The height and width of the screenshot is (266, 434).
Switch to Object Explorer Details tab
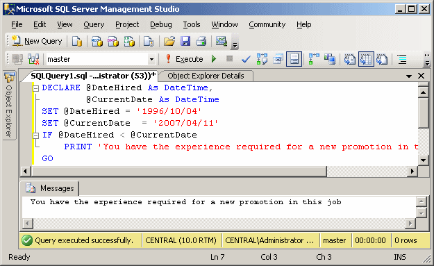coord(206,76)
